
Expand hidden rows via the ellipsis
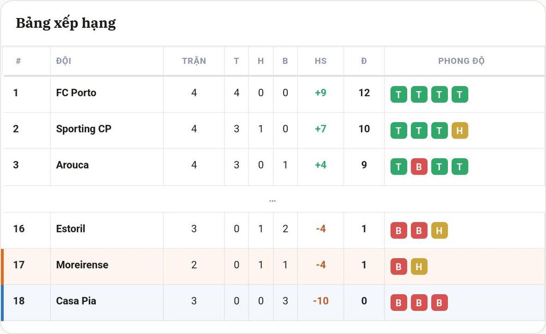(272, 201)
